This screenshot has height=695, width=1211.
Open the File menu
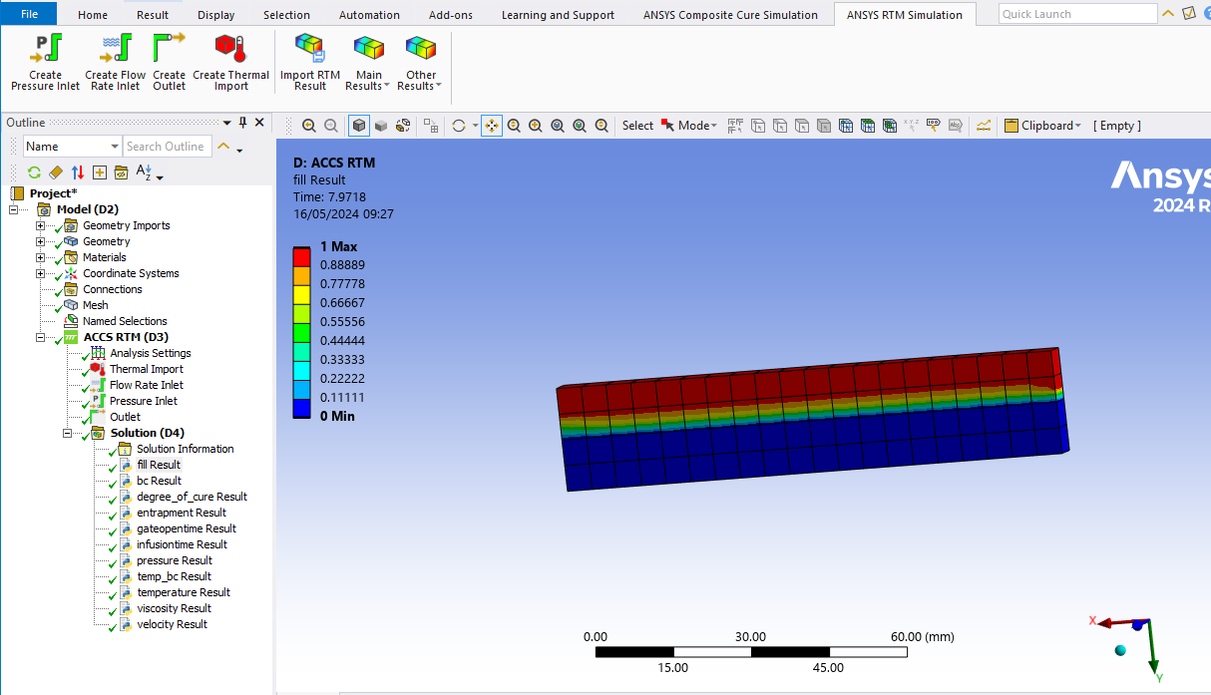pyautogui.click(x=29, y=14)
